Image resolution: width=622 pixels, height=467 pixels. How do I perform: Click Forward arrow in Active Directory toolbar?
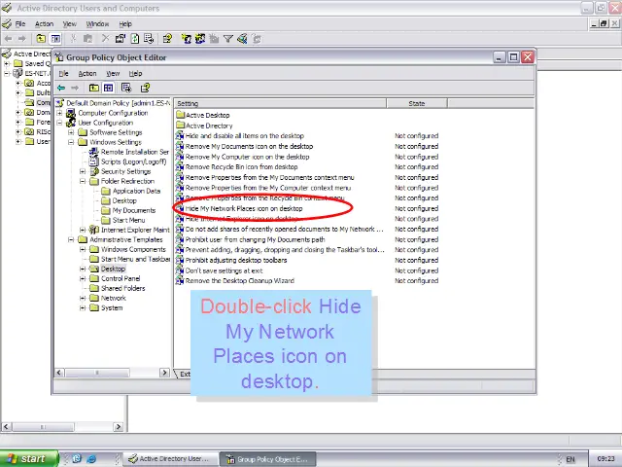point(22,39)
